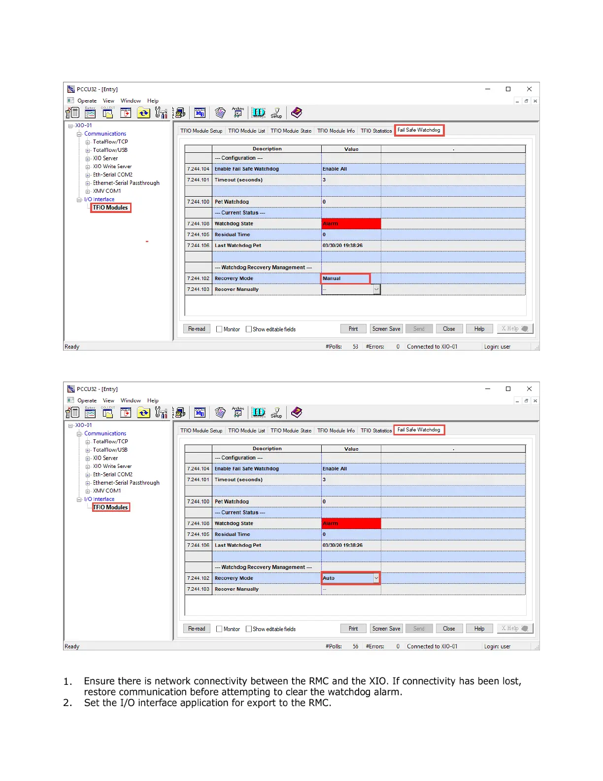This screenshot has height=781, width=603.
Task: Click the Entry toolbar icon in upper window
Action: [90, 113]
